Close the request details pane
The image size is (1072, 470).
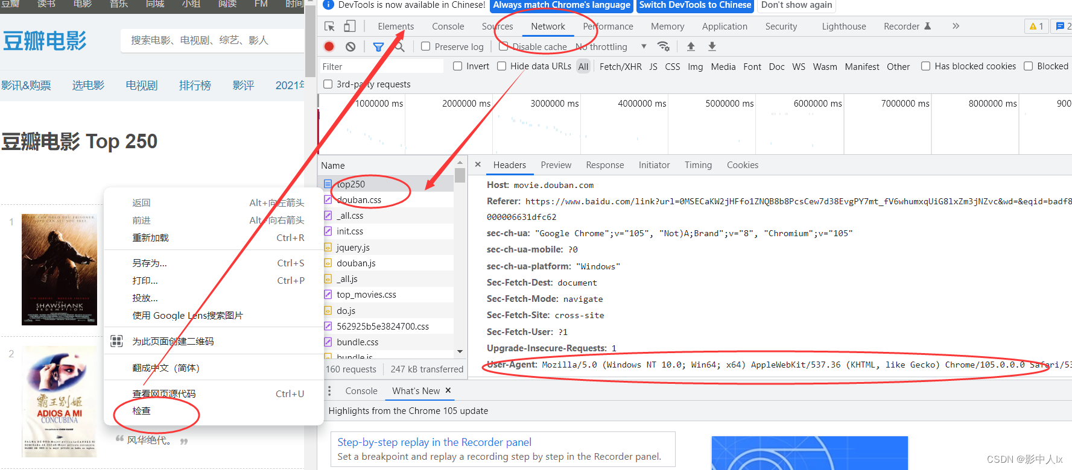point(478,164)
